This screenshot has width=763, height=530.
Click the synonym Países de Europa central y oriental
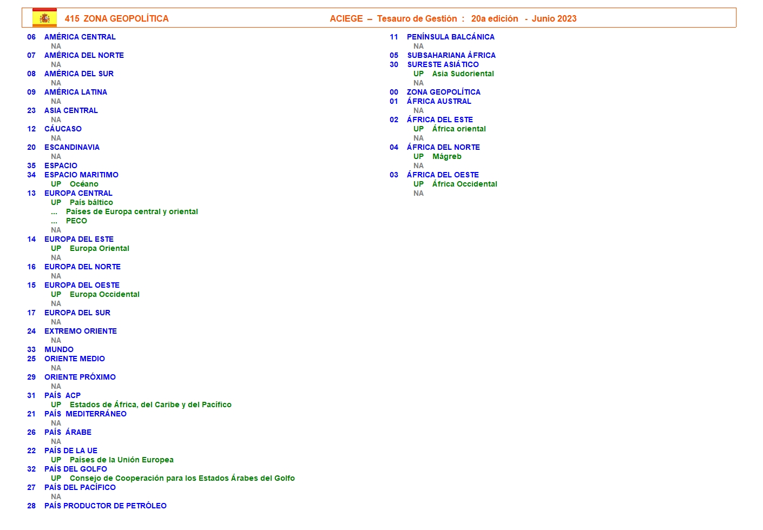click(x=131, y=211)
